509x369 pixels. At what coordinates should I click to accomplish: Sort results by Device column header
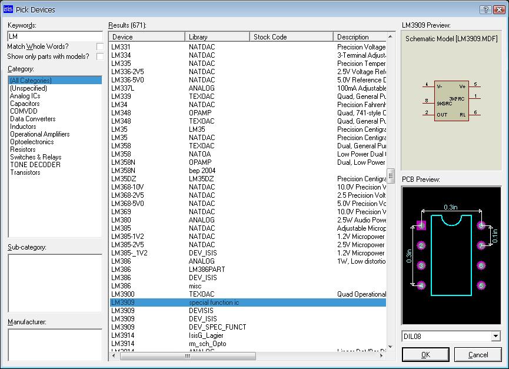click(x=147, y=36)
